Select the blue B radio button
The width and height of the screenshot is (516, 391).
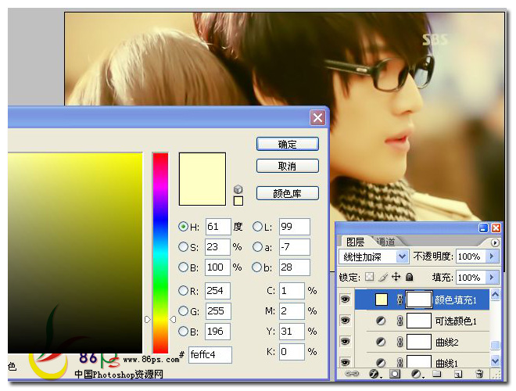pos(183,331)
